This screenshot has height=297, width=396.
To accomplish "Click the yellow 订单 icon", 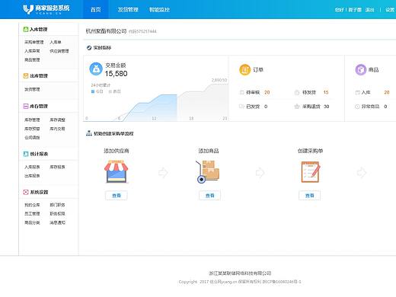I will [245, 70].
